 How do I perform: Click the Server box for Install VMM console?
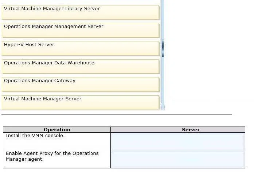(x=177, y=141)
